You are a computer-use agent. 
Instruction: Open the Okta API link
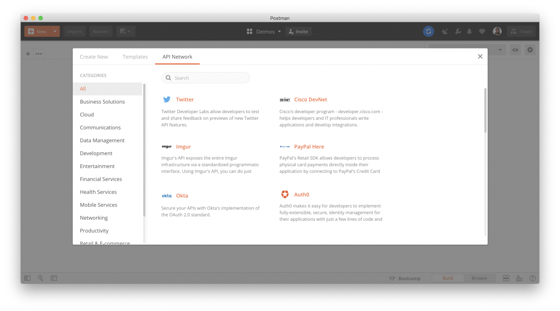tap(182, 196)
